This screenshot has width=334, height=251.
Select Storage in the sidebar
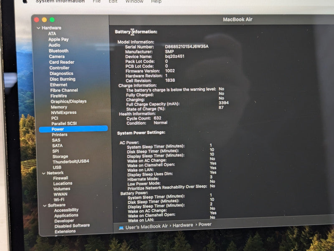pos(60,156)
